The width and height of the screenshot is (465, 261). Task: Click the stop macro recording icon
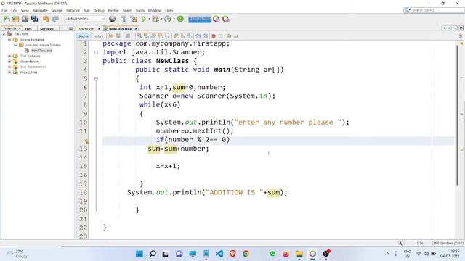[221, 36]
